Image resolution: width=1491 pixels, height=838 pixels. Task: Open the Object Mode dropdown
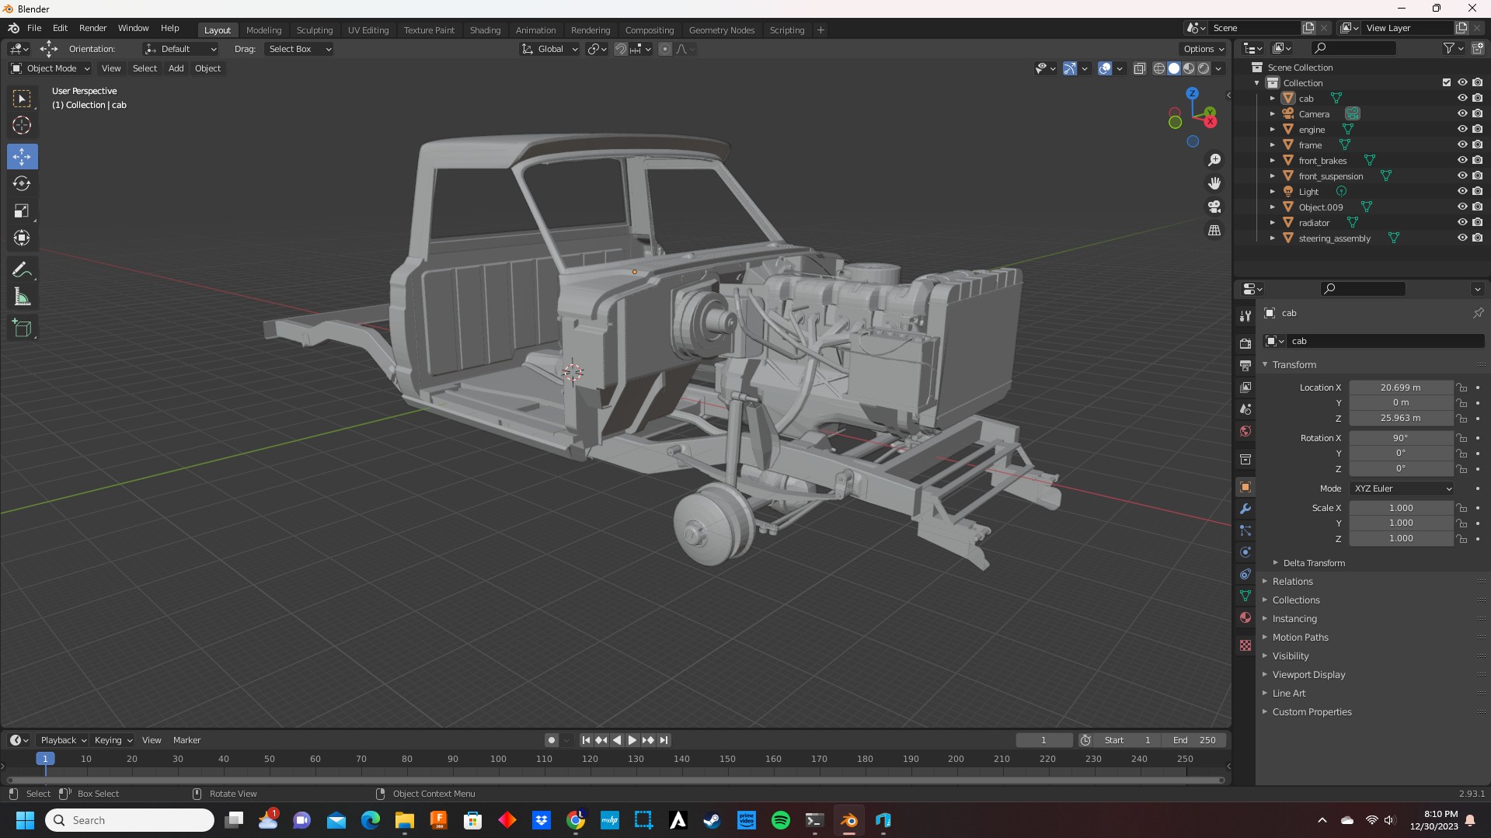51,68
